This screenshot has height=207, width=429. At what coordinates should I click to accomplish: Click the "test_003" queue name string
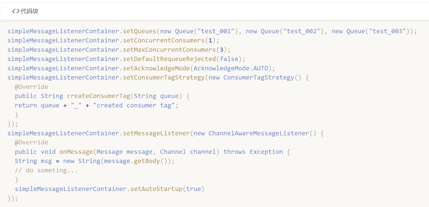coord(389,31)
